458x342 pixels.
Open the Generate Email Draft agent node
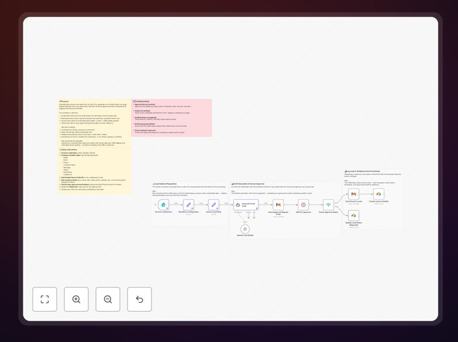[246, 205]
